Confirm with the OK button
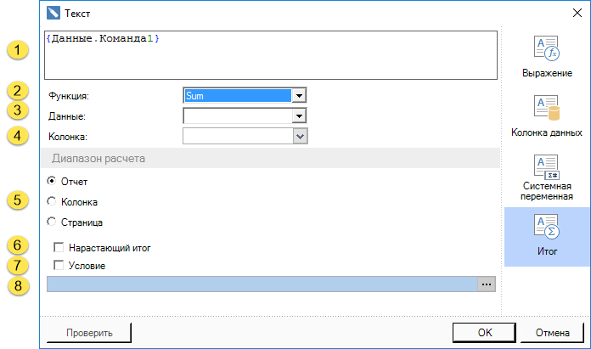Screen dimensions: 591x349 tap(485, 332)
